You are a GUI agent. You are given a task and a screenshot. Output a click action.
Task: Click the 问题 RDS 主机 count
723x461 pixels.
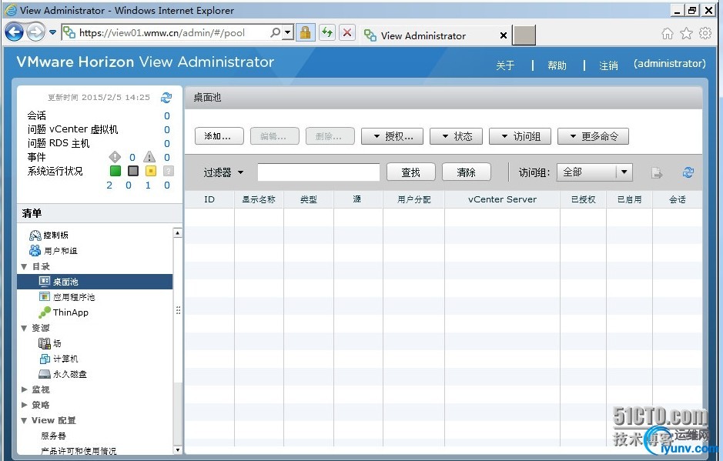[x=167, y=143]
